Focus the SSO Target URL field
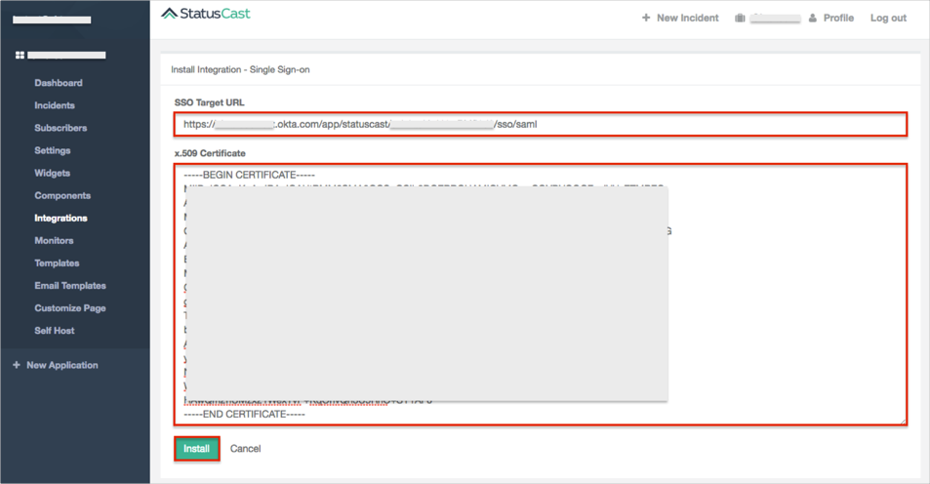 pos(541,124)
